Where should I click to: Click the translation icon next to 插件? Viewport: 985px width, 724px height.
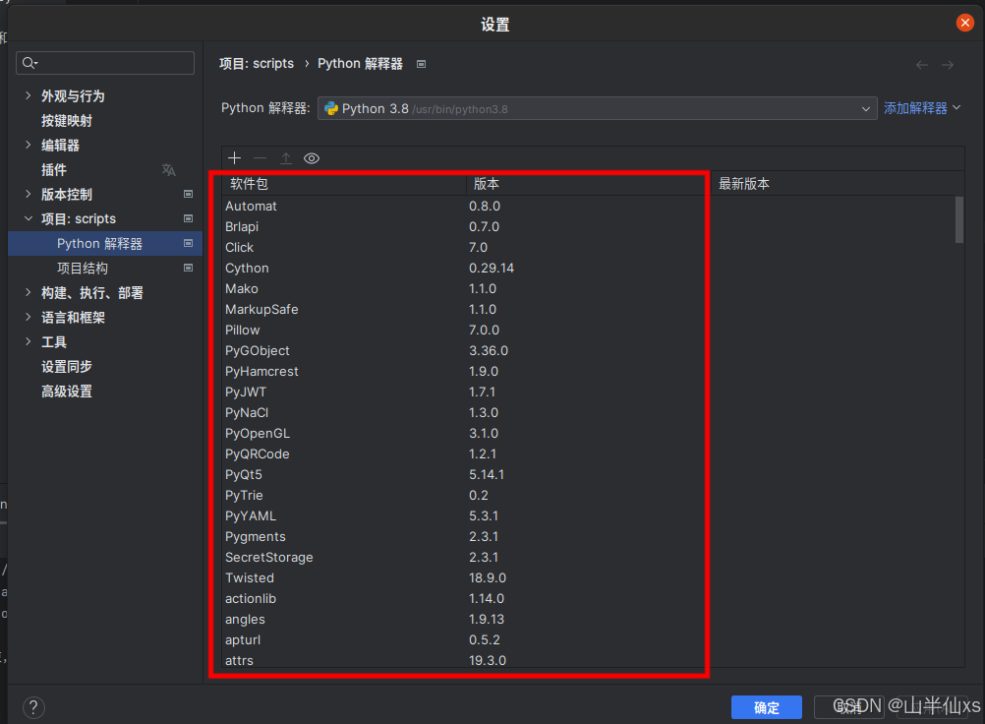168,169
